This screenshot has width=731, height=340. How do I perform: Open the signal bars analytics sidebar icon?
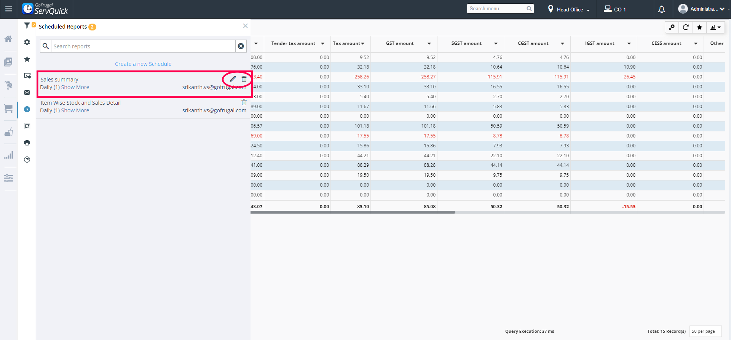pos(8,155)
